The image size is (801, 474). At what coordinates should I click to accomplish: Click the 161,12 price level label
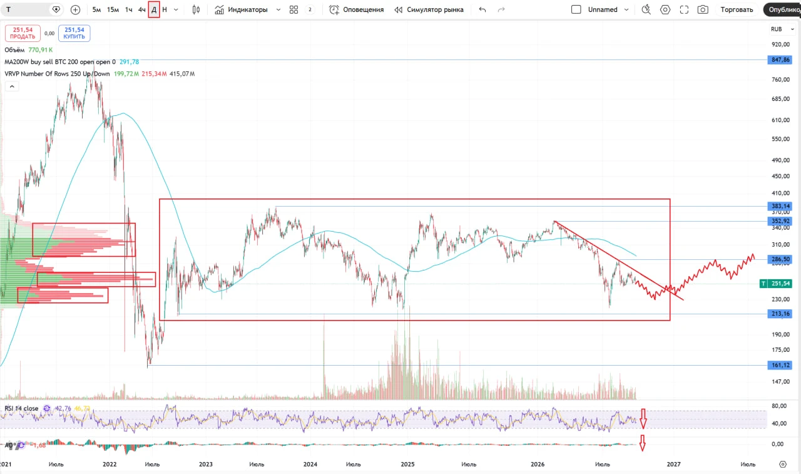point(779,365)
